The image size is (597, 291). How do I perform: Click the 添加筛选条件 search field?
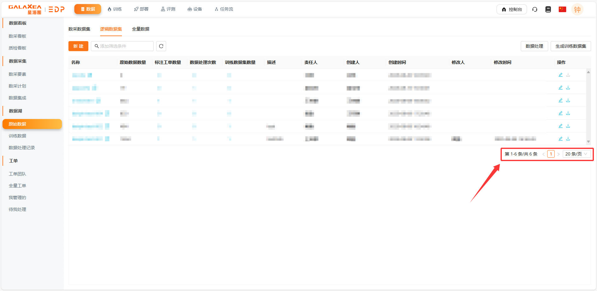coord(123,46)
